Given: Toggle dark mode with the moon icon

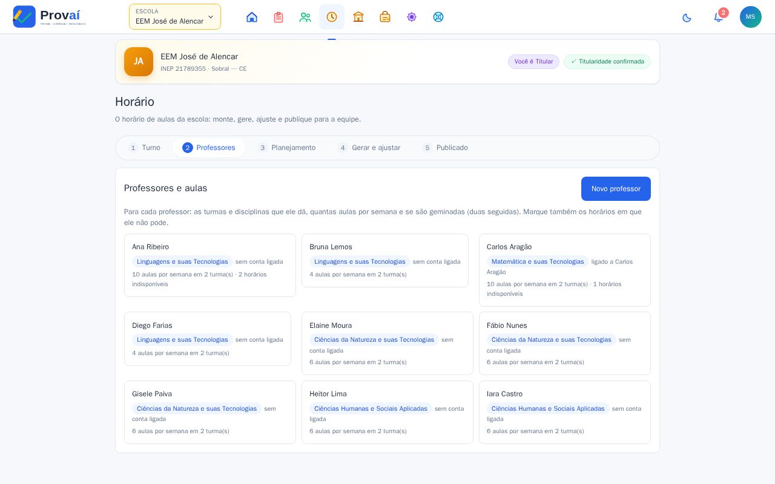Looking at the screenshot, I should 687,18.
